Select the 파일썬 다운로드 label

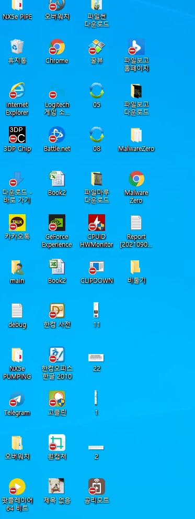(x=97, y=20)
